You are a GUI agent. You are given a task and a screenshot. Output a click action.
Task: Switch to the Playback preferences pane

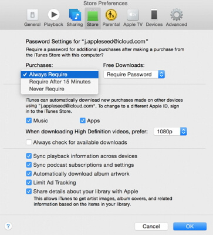click(53, 18)
